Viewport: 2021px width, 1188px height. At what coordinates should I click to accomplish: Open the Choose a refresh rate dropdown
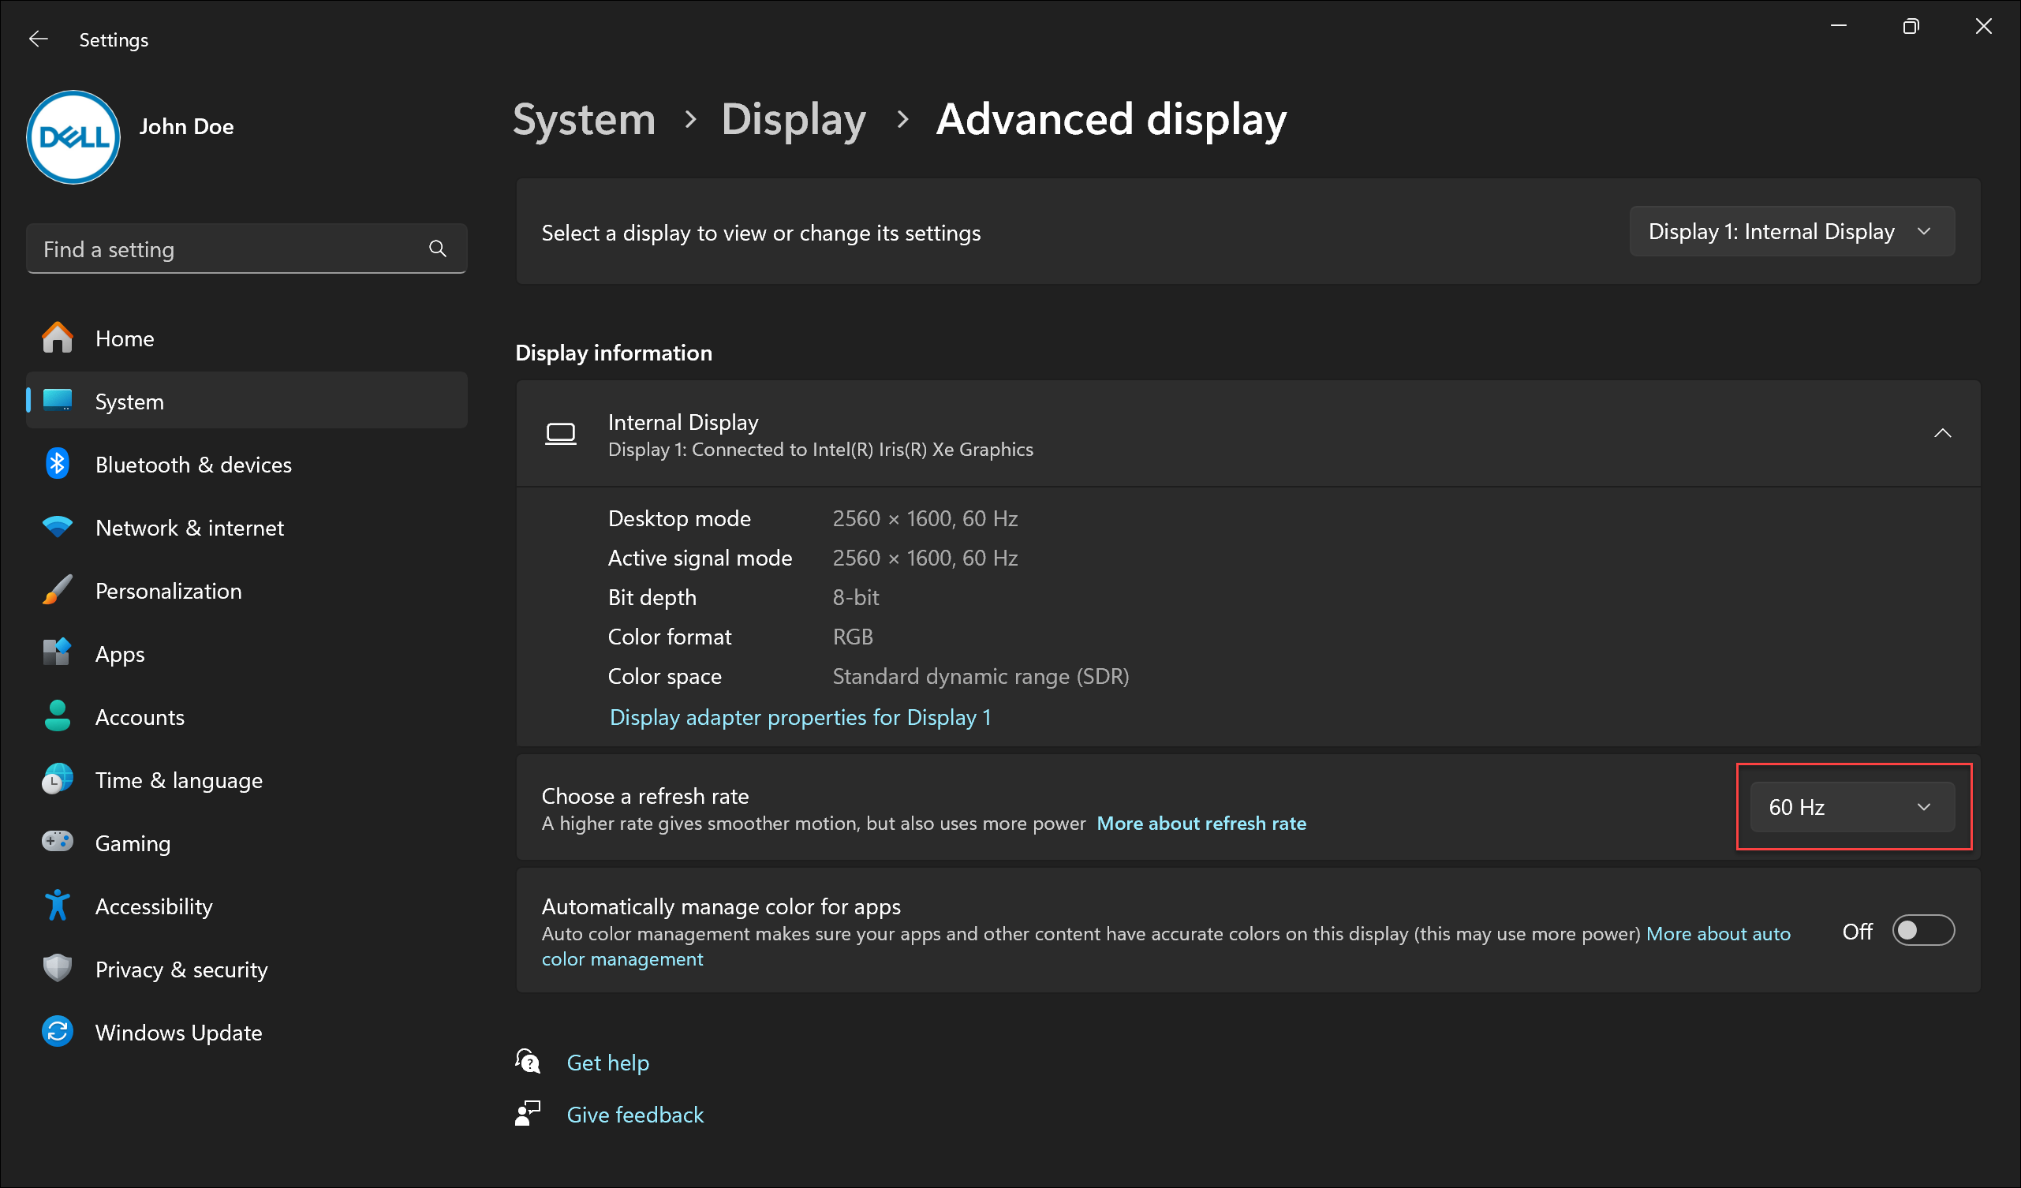[x=1846, y=806]
